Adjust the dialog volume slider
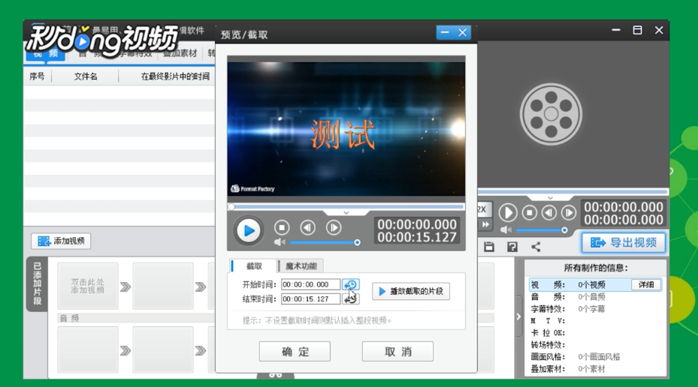The image size is (698, 387). [x=325, y=242]
